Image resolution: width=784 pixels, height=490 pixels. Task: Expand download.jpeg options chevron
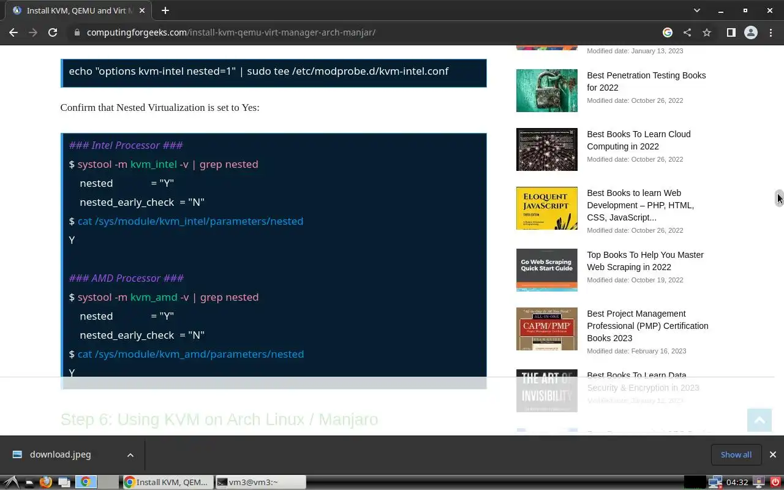(130, 454)
